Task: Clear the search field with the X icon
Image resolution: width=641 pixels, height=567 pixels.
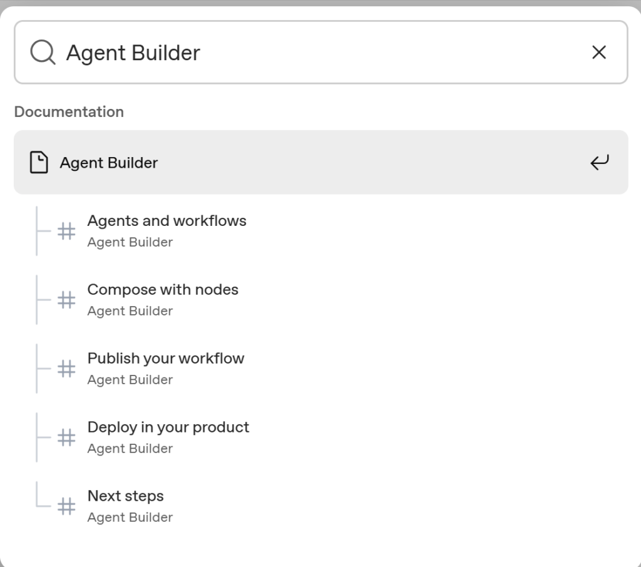Action: [x=598, y=53]
